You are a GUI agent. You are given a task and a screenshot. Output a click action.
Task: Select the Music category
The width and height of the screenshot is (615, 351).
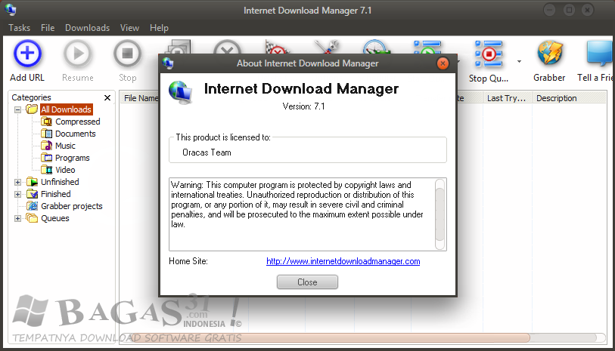65,146
